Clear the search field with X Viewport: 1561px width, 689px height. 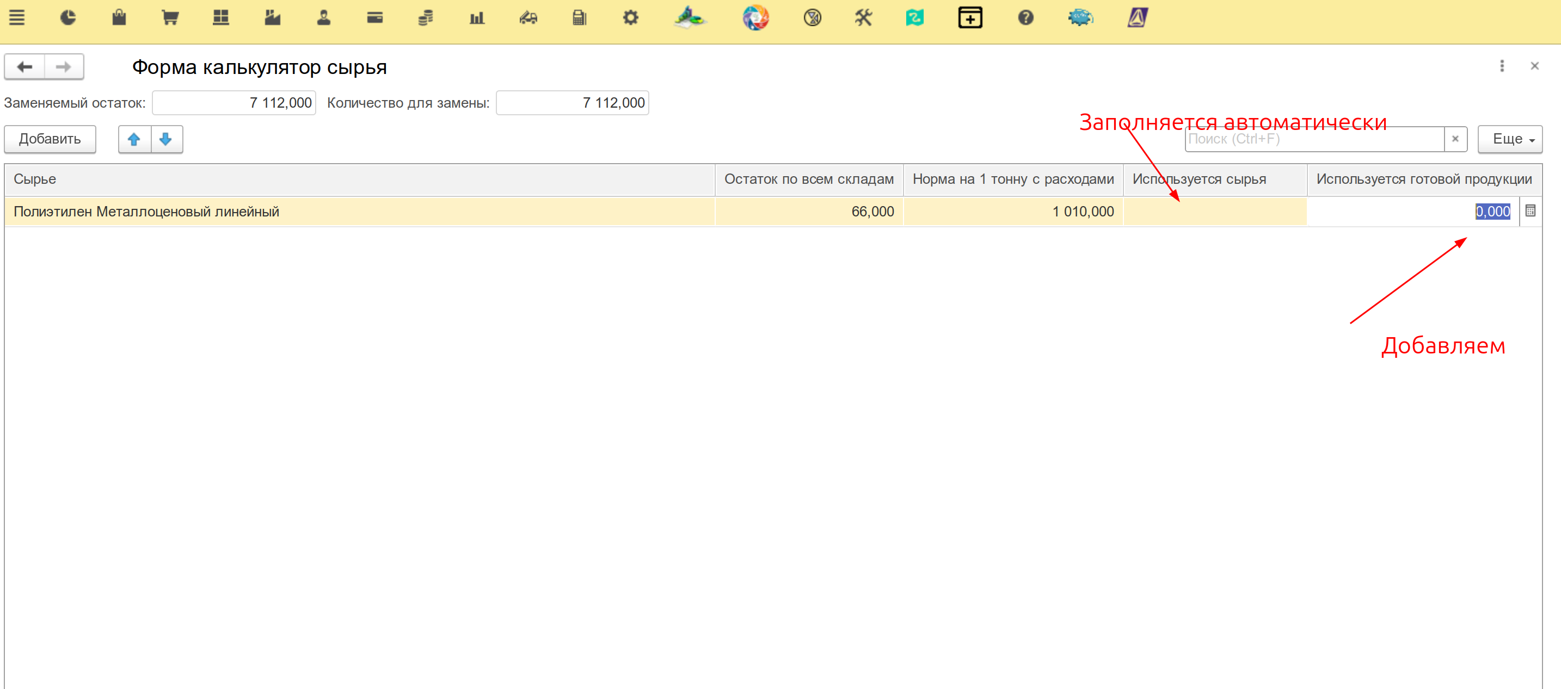(x=1455, y=139)
